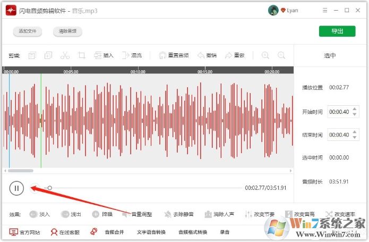The image size is (369, 242).
Task: Decrease 开始时间 with its down arrow
Action: pos(355,114)
